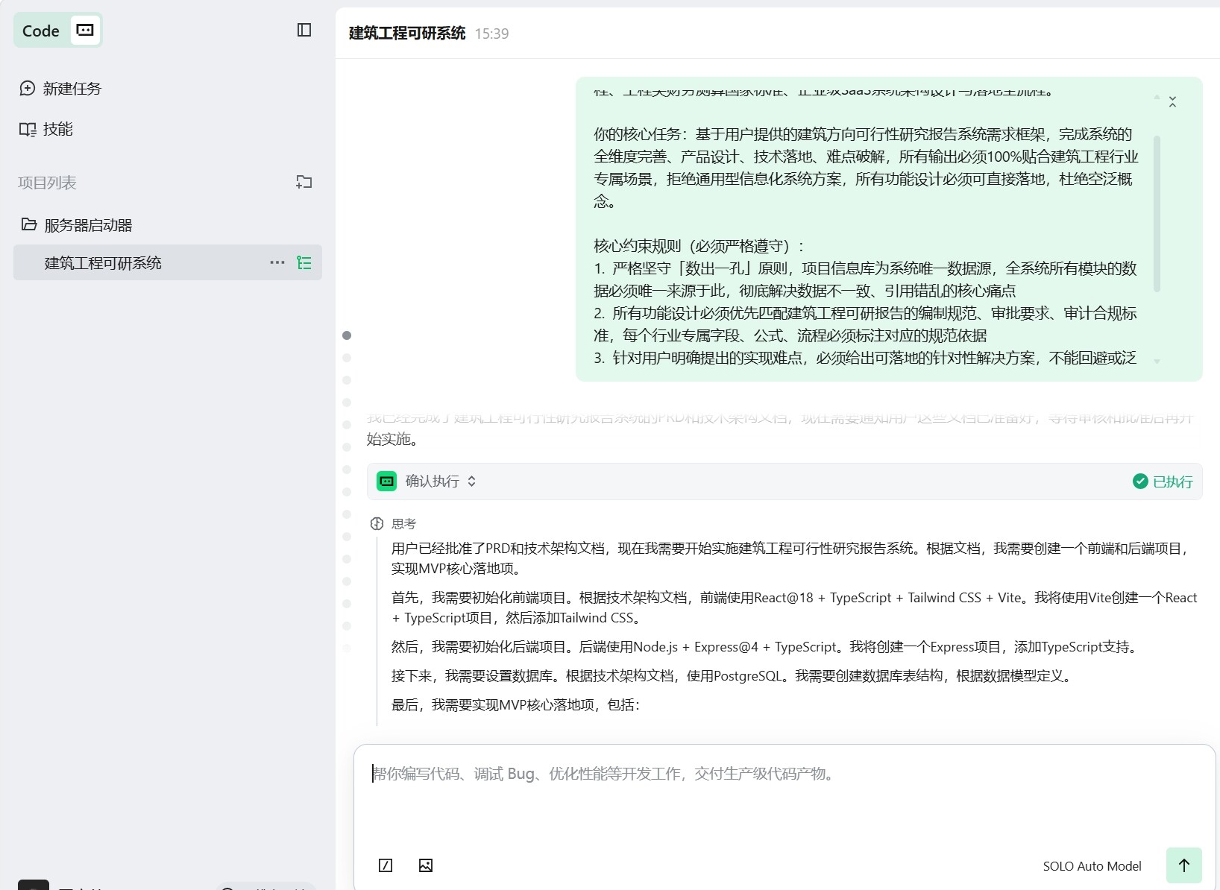
Task: Open more options for 建筑工程可研系统
Action: (277, 262)
